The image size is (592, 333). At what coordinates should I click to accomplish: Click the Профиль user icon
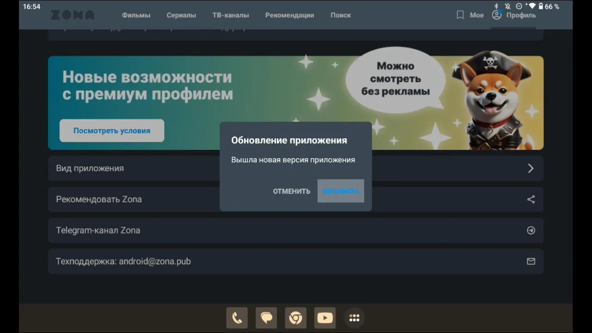click(497, 15)
